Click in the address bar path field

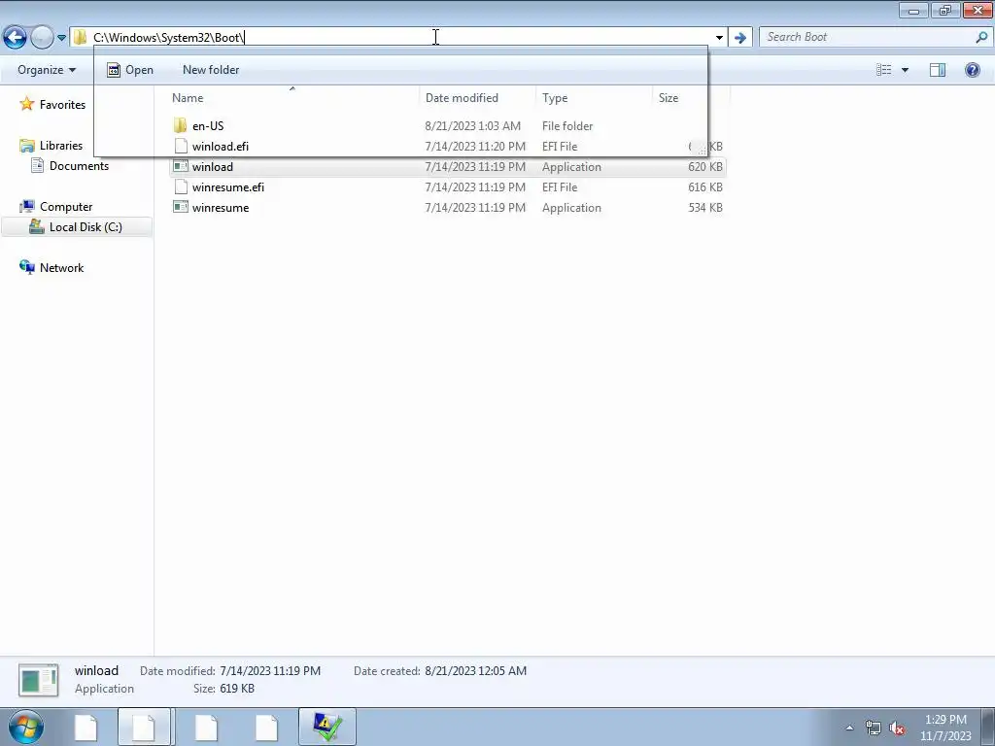[399, 38]
